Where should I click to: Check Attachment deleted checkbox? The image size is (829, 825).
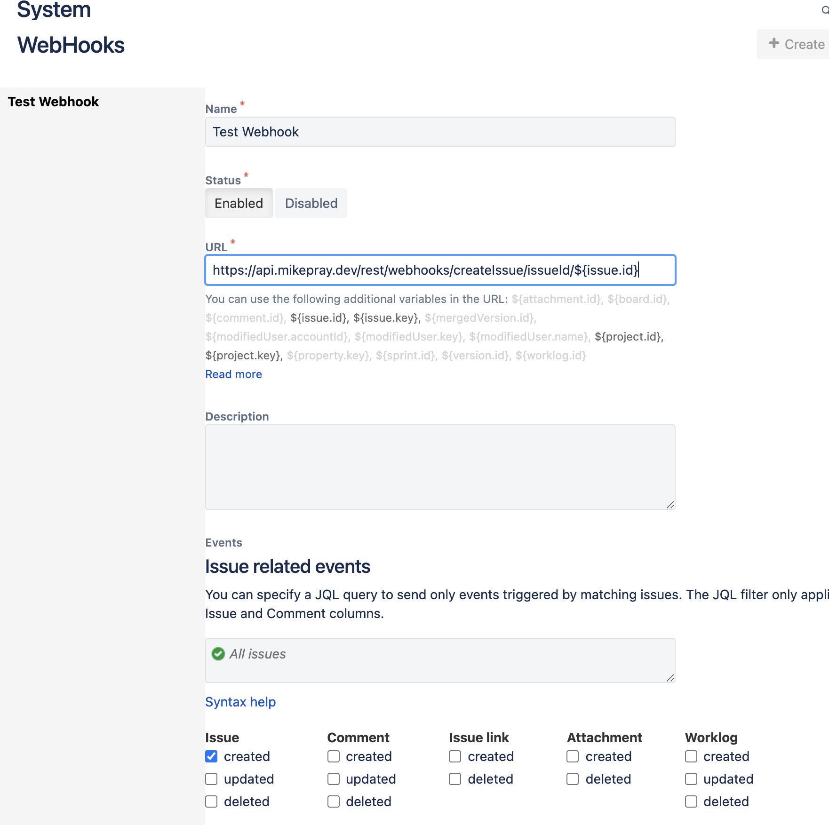point(573,779)
